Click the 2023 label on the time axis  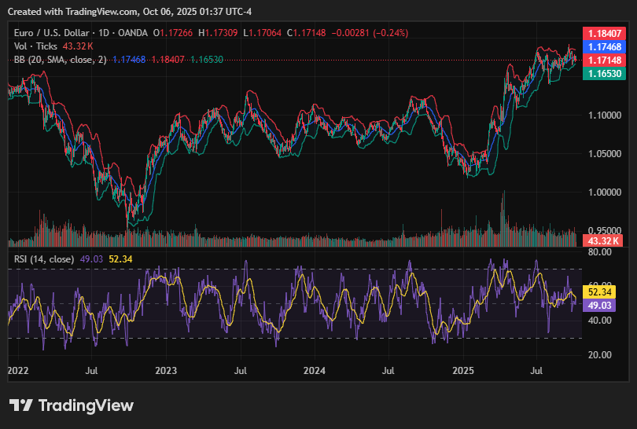point(166,370)
